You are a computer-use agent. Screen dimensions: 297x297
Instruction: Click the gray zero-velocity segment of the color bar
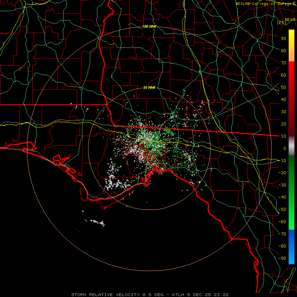(291, 146)
